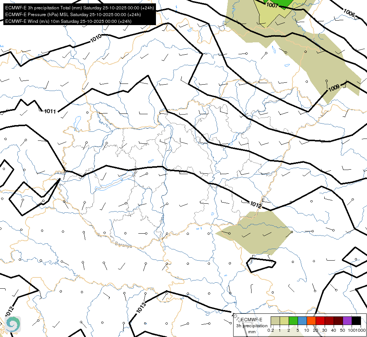Click the ECMWF-E legend title

(252, 320)
